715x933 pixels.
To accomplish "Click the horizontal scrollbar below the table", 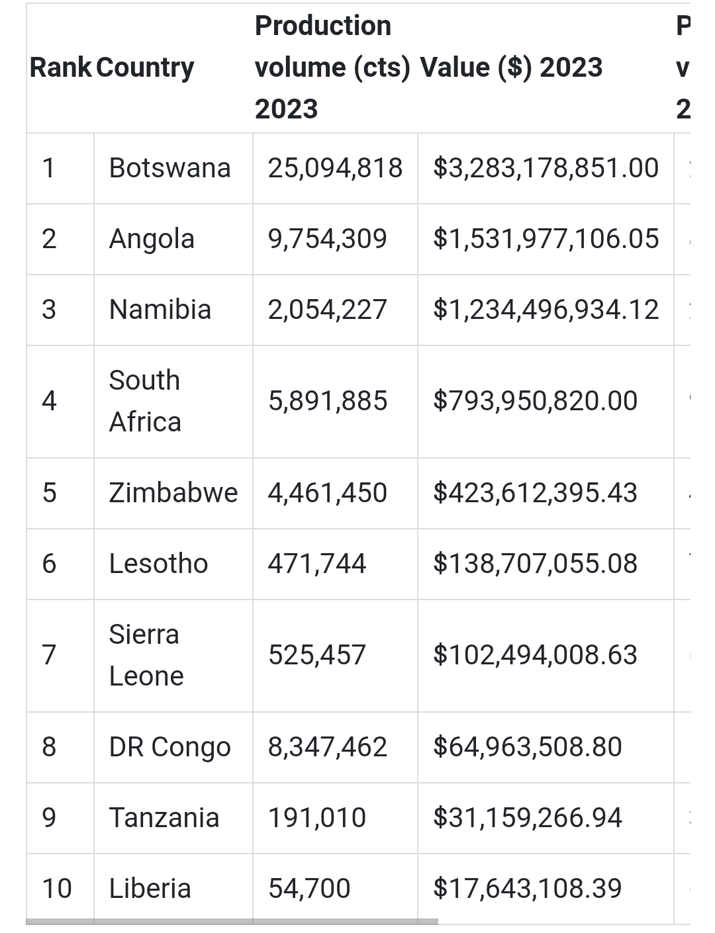I will click(232, 921).
